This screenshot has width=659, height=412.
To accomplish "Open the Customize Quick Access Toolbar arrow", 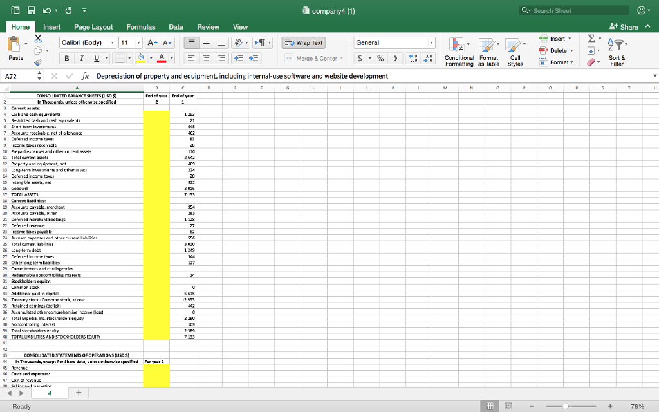I will point(84,10).
